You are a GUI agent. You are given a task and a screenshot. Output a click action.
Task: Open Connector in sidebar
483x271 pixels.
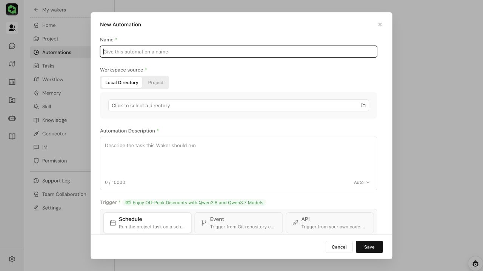point(60,134)
